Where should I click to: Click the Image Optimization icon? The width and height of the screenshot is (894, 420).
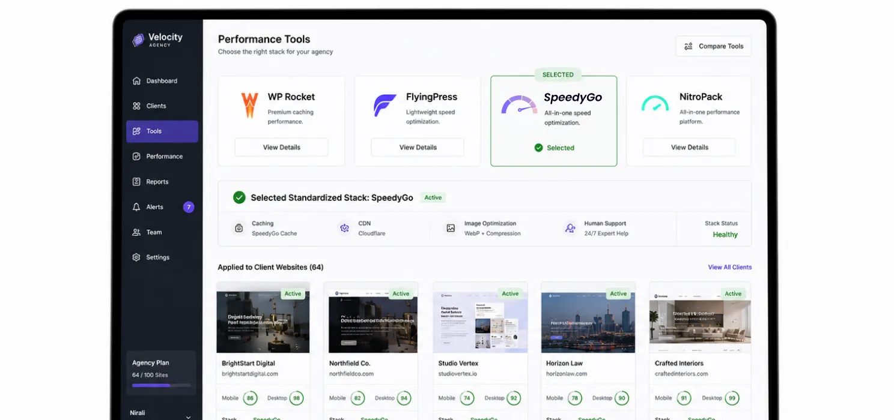[450, 228]
